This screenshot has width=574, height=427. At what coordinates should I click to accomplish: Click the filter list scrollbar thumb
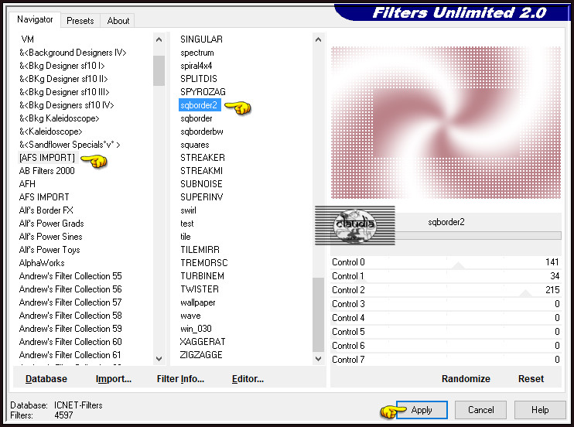[x=318, y=314]
